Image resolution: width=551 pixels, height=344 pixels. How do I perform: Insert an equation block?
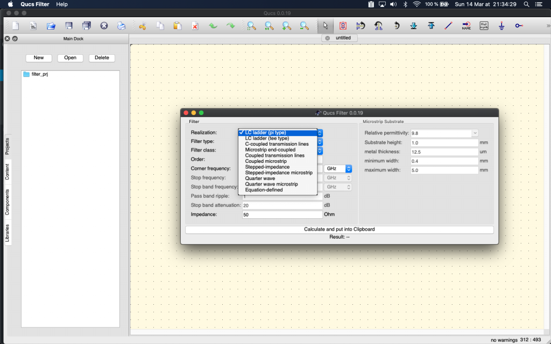484,26
